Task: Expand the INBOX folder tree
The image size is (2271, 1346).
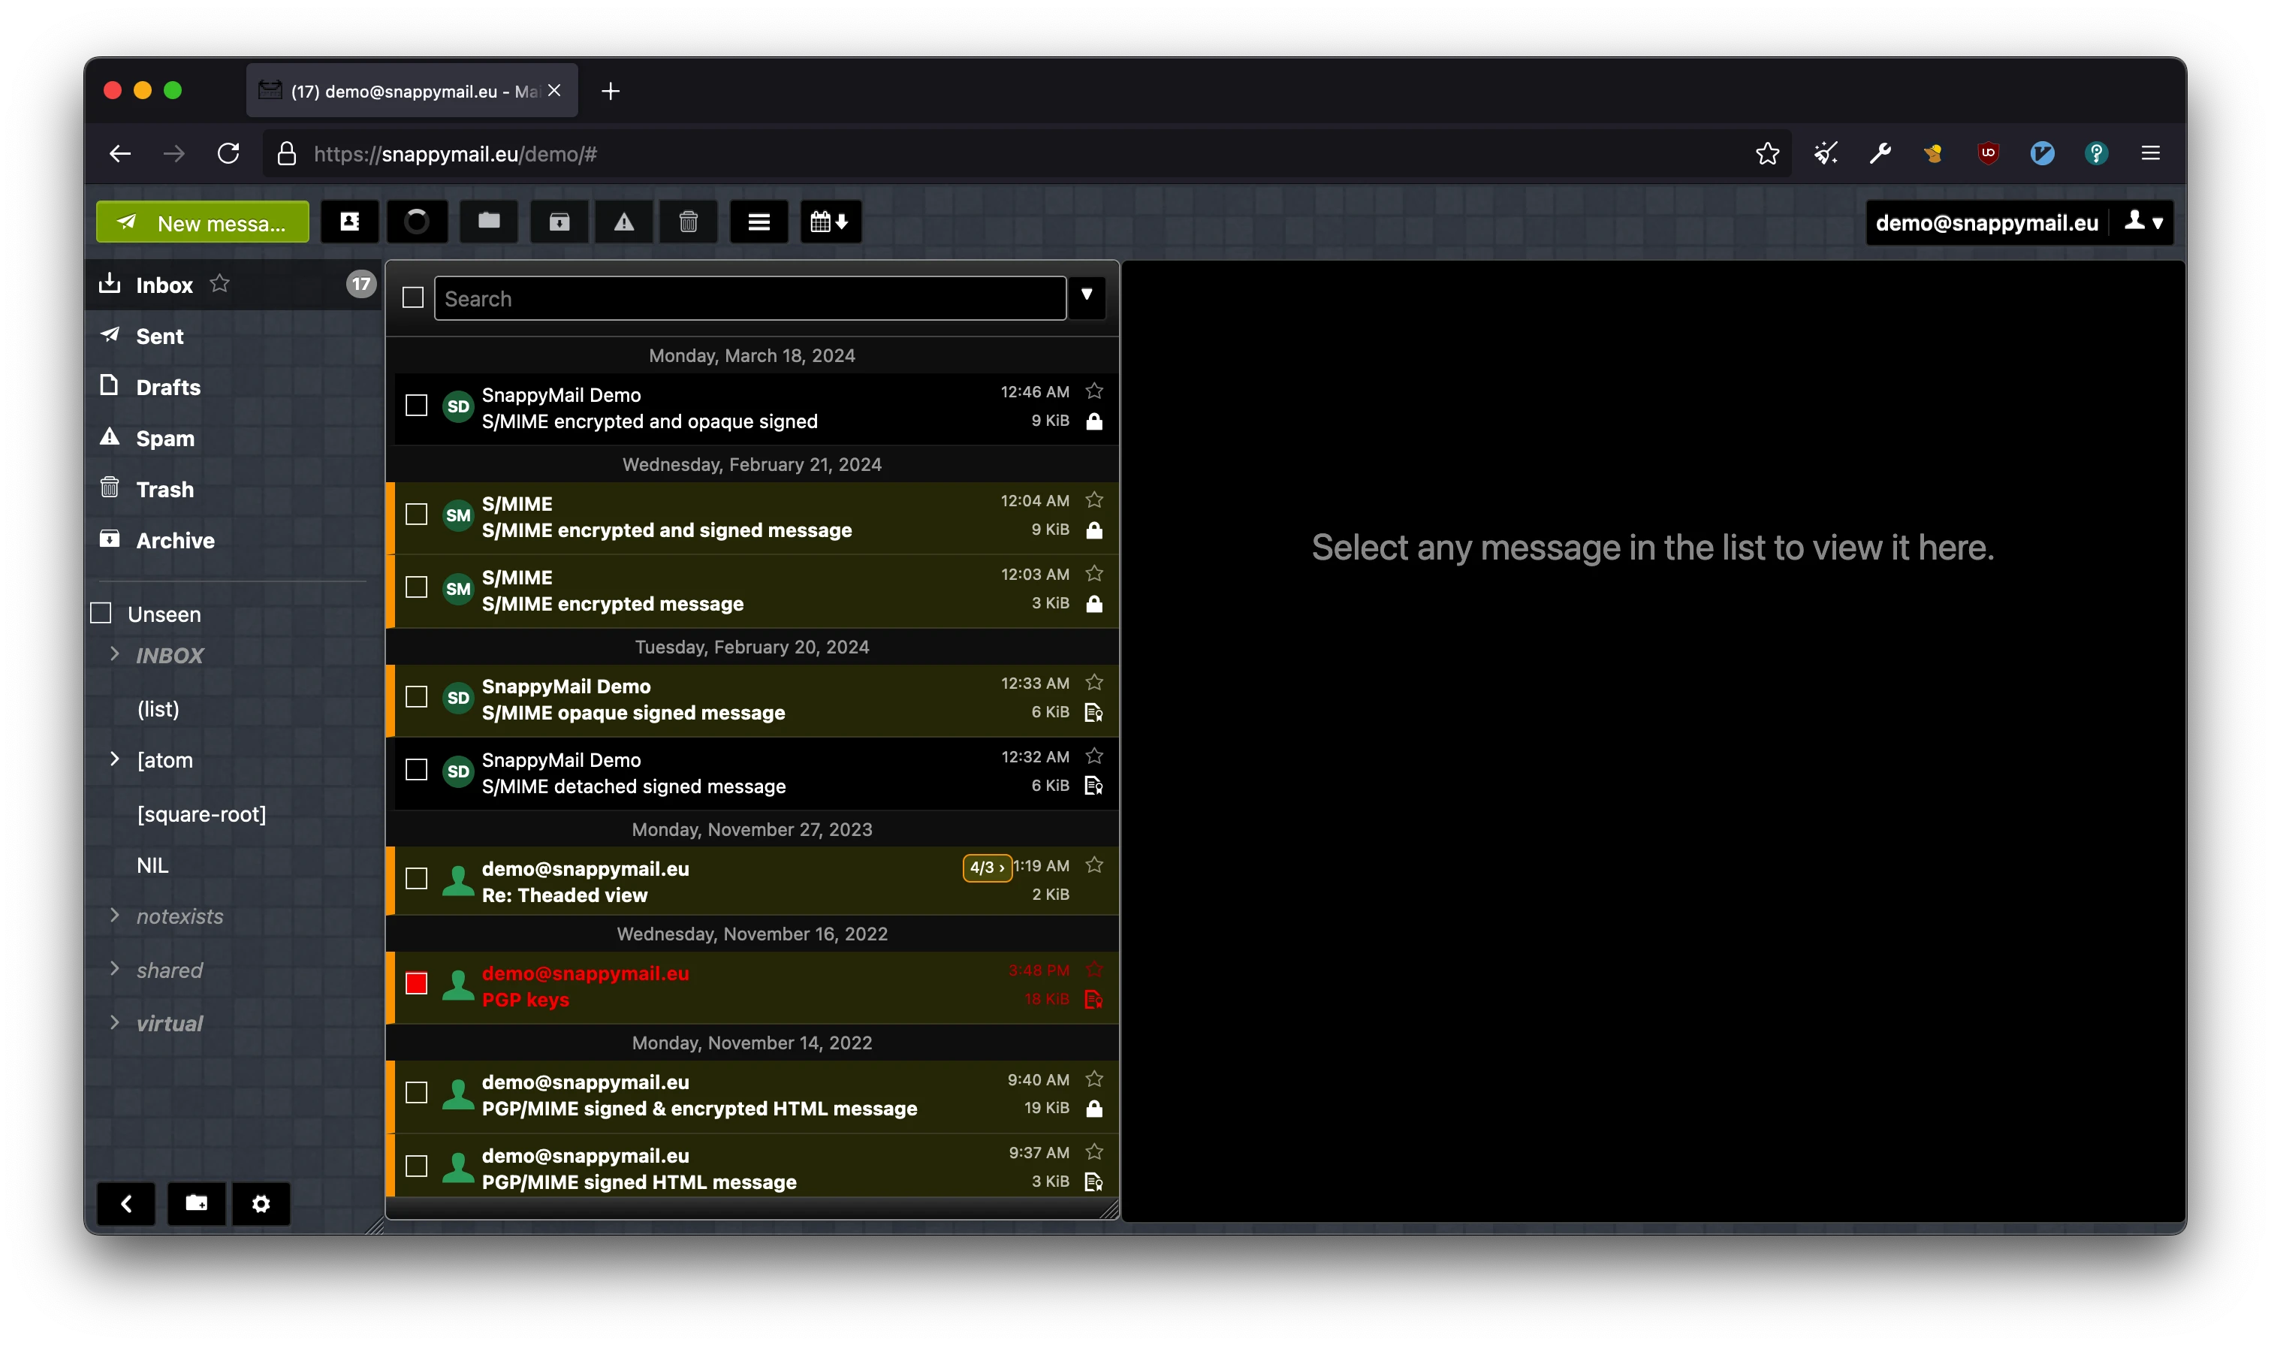Action: pyautogui.click(x=115, y=655)
